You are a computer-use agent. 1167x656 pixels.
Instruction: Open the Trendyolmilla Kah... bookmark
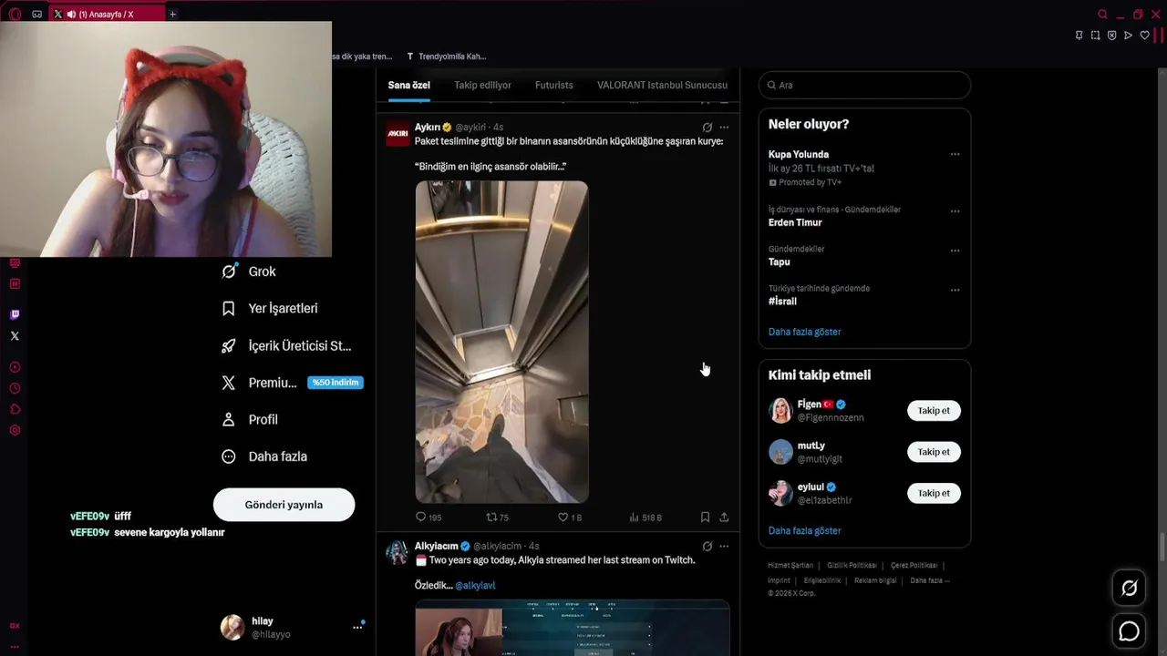tap(447, 56)
